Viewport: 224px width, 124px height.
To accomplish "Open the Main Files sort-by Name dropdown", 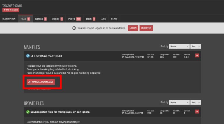I will [179, 46].
